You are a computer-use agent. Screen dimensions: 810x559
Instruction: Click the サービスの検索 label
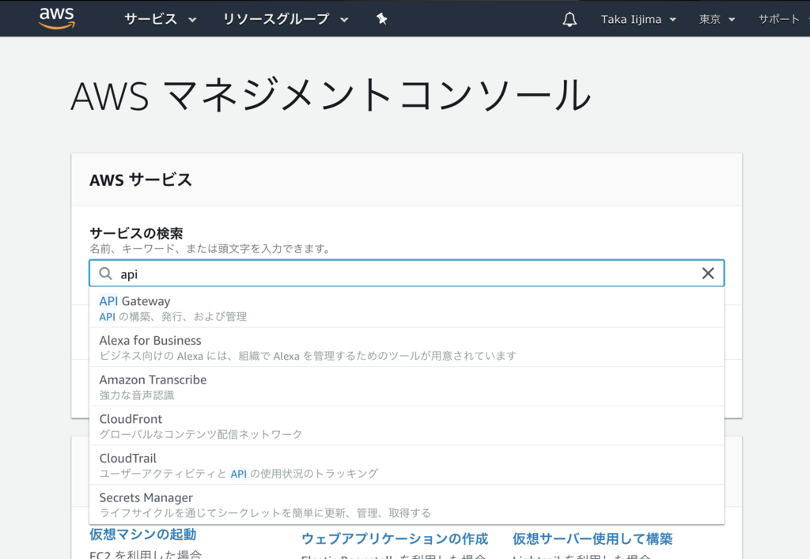click(x=136, y=233)
